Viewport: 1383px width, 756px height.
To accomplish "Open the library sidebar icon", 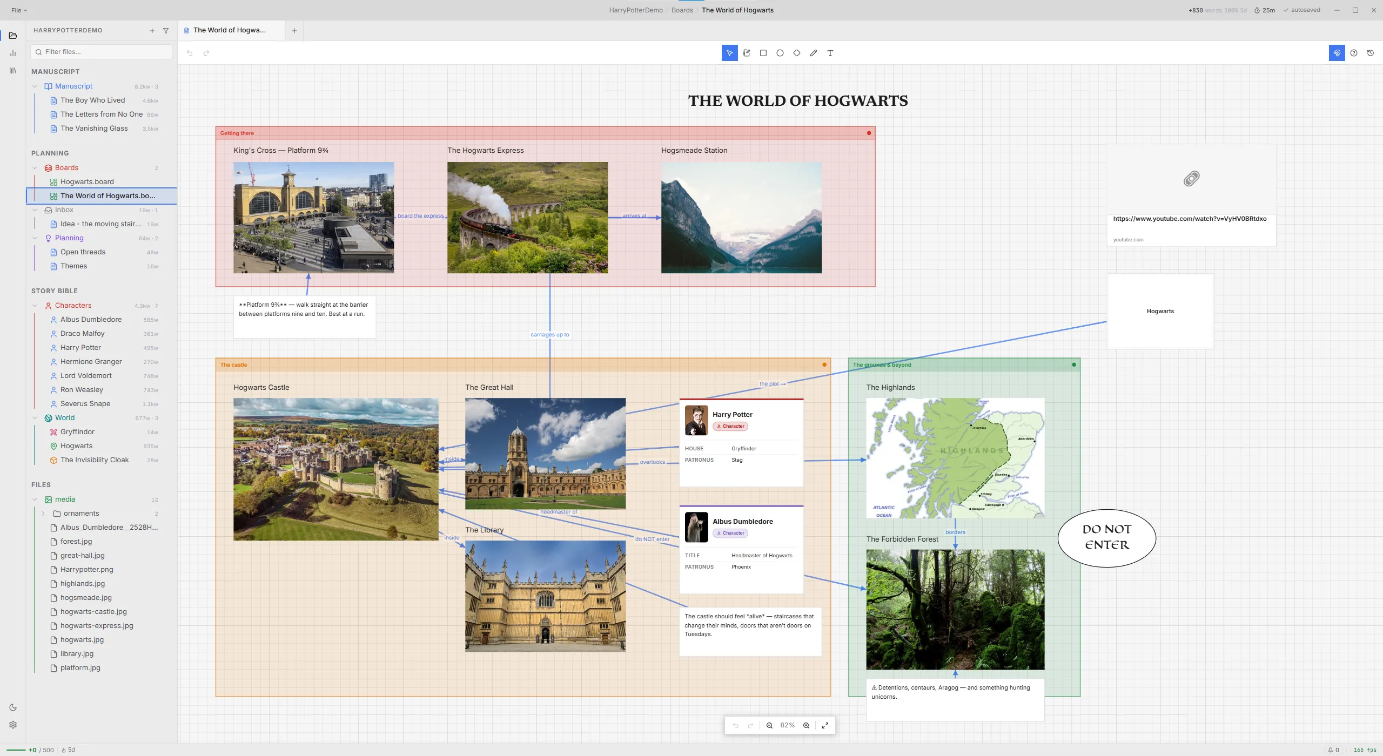I will 13,70.
